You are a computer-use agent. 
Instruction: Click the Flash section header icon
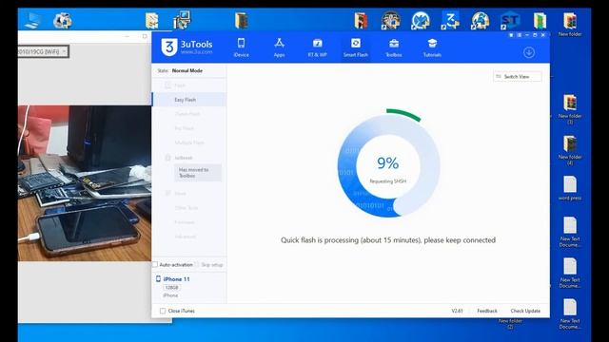tap(167, 85)
